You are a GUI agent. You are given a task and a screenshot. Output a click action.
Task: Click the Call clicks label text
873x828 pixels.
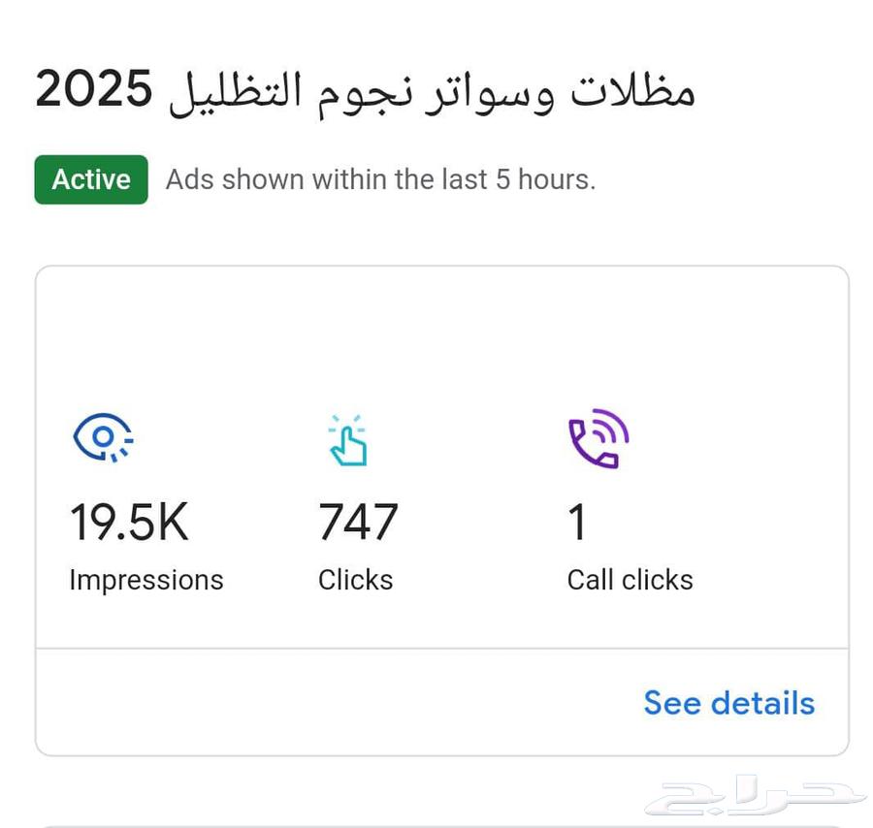click(630, 580)
